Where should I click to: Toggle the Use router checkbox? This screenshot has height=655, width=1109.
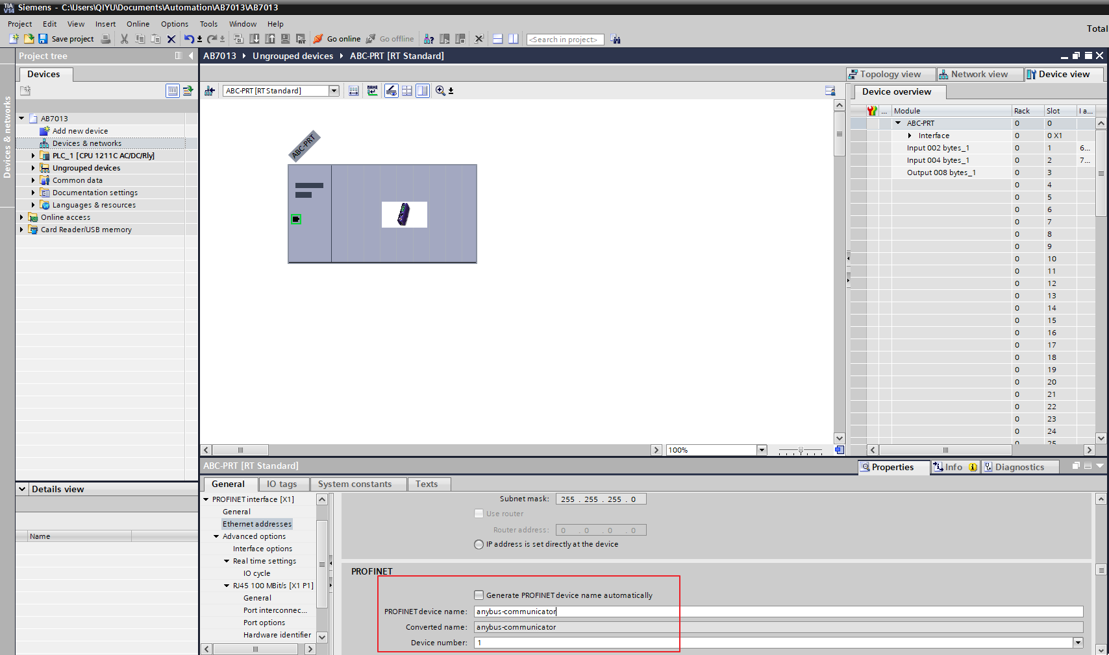point(479,513)
